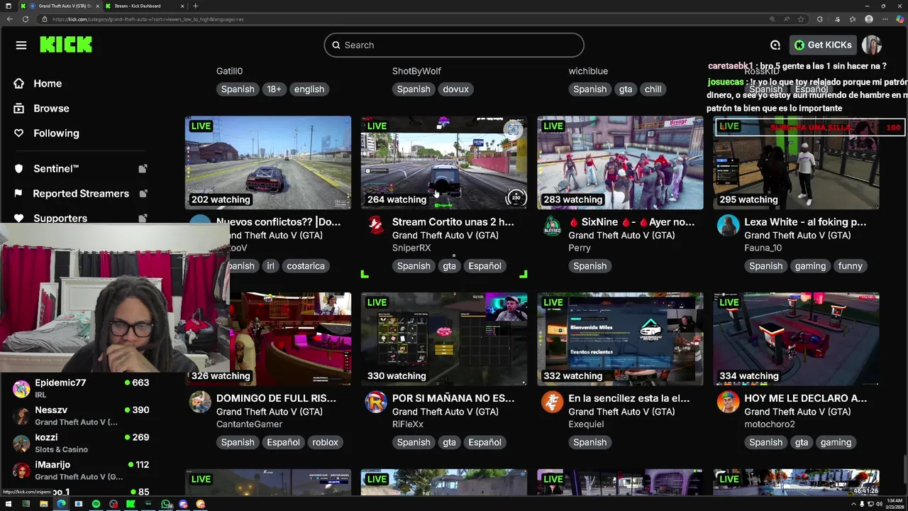The image size is (908, 511).
Task: Click CantanteGamer channel avatar
Action: coord(200,402)
